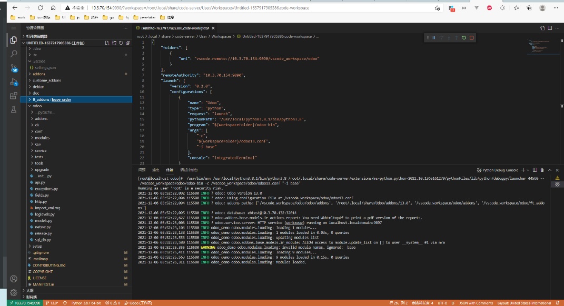564x306 pixels.
Task: Expand the ft_addons / leave_order folder
Action: point(77,99)
